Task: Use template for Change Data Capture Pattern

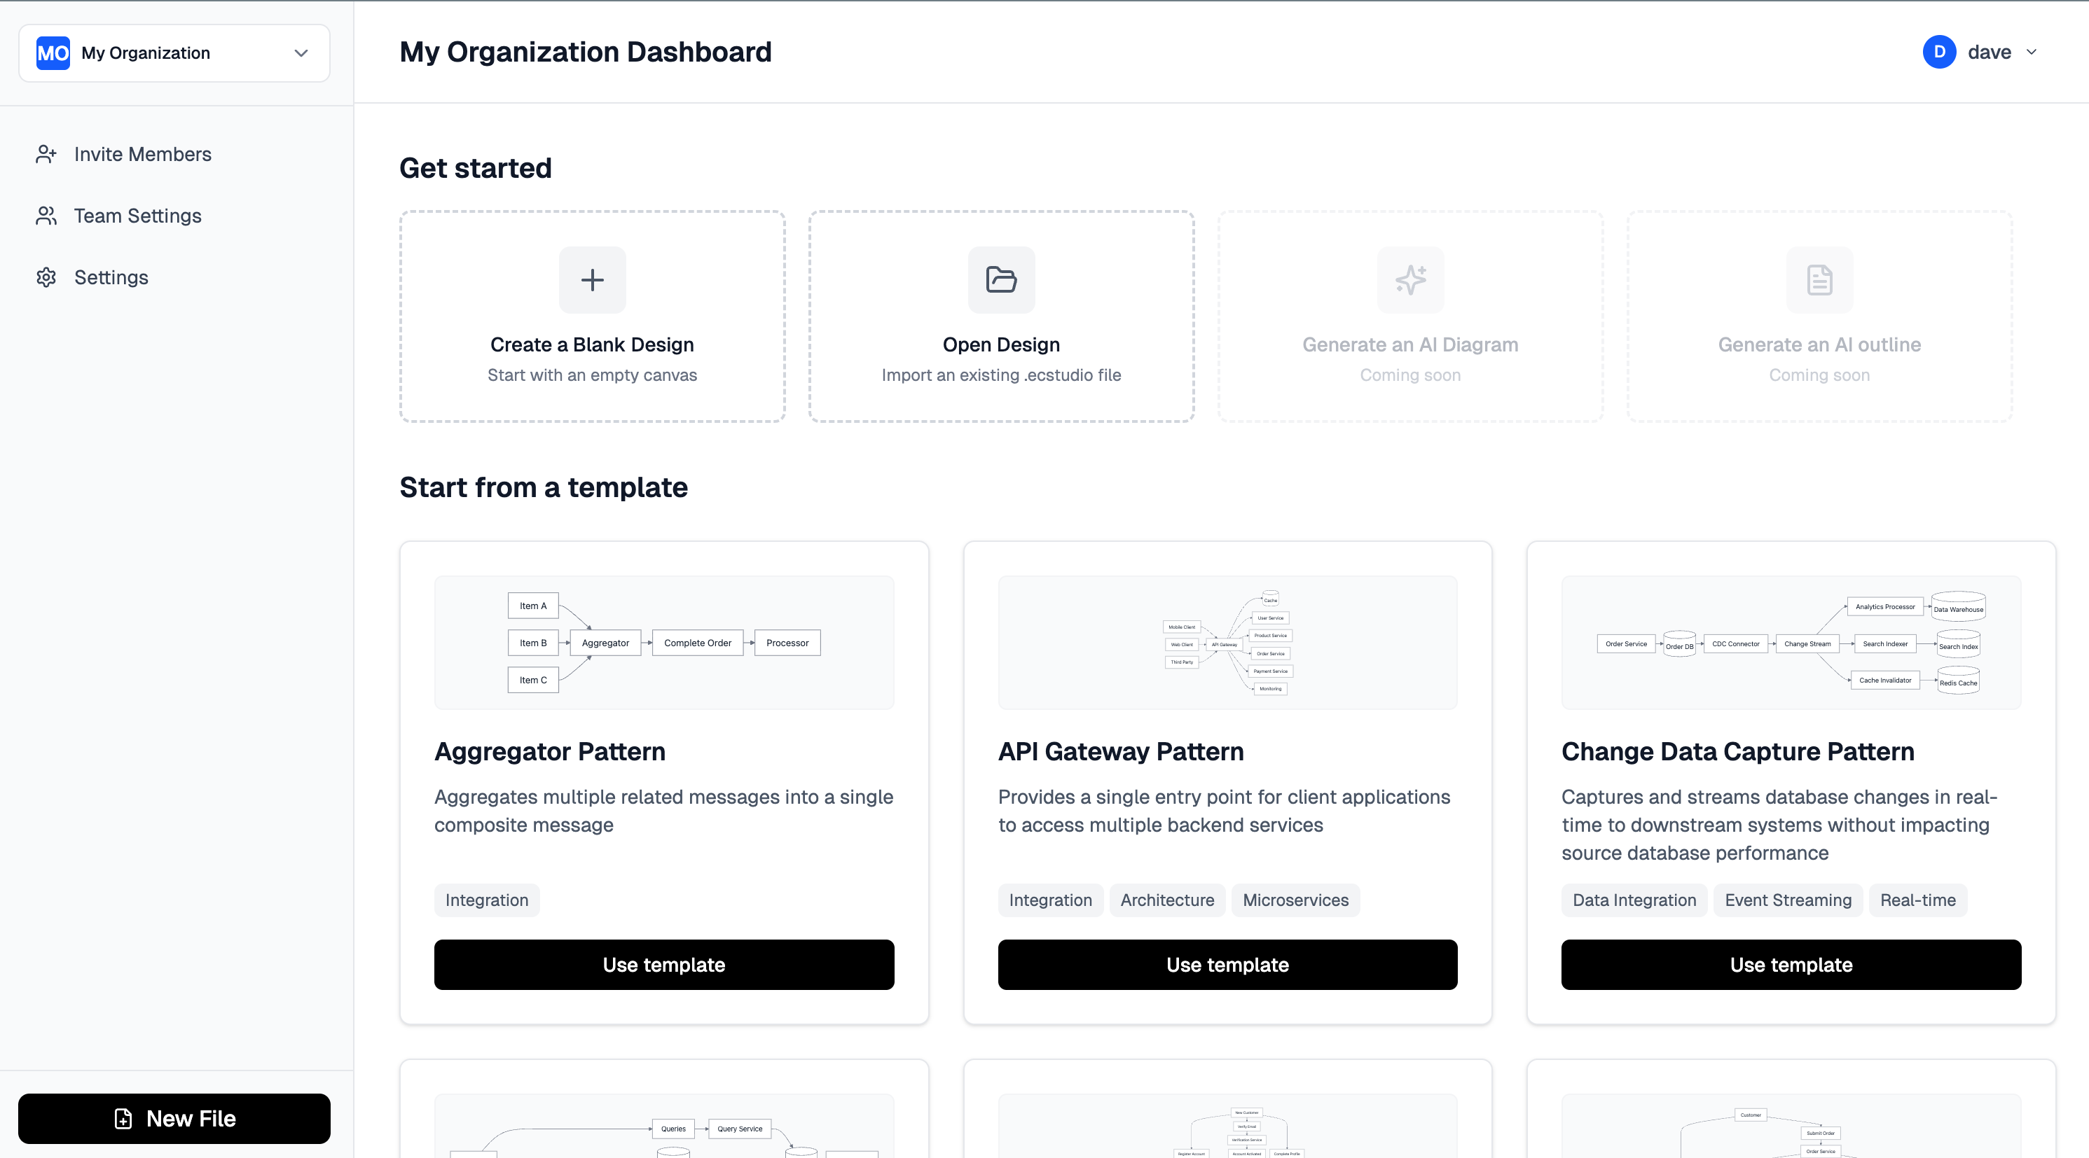Action: (1791, 964)
